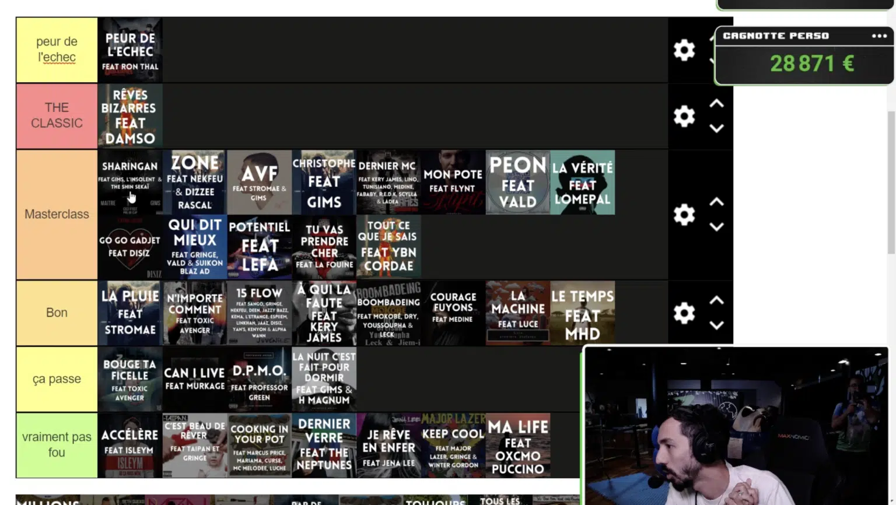Move Bon tier up with arrow
Screen dimensions: 896x505
(716, 300)
